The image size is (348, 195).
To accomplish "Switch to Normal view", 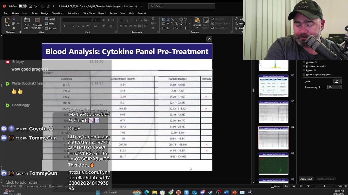I will coord(287,186).
